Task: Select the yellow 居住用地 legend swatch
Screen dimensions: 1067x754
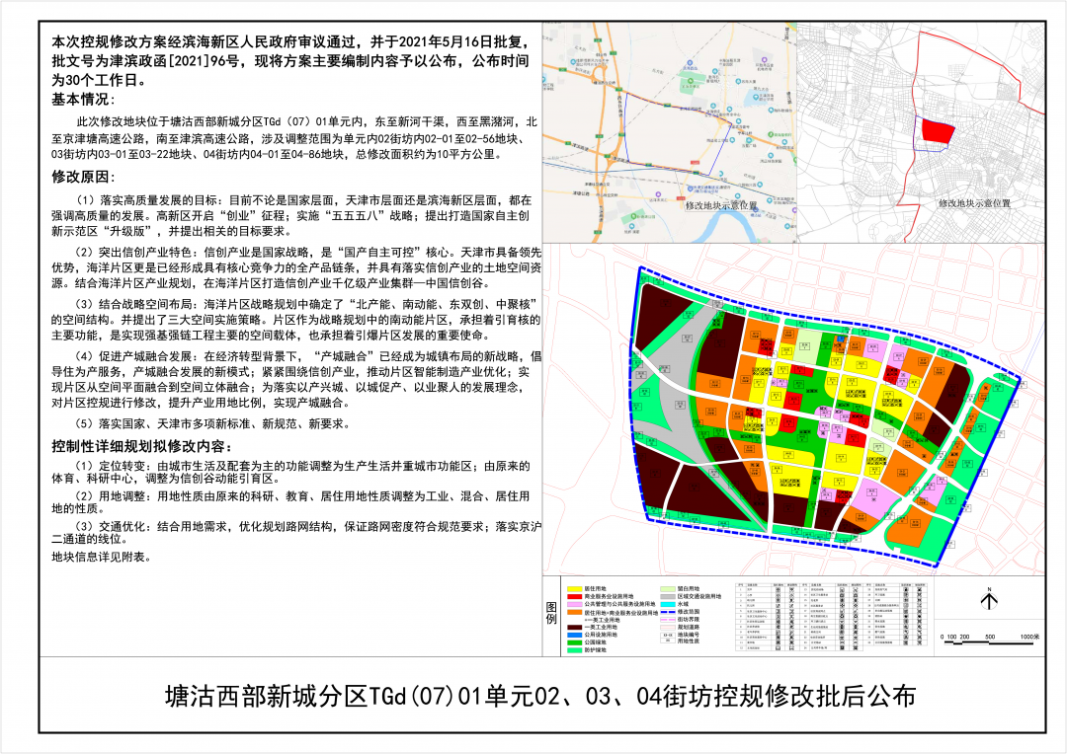Action: pyautogui.click(x=574, y=589)
